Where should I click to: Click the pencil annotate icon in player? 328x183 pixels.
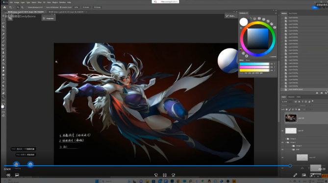coord(295,175)
